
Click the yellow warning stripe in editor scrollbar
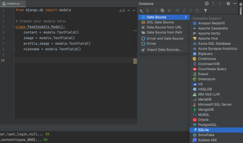click(135, 31)
